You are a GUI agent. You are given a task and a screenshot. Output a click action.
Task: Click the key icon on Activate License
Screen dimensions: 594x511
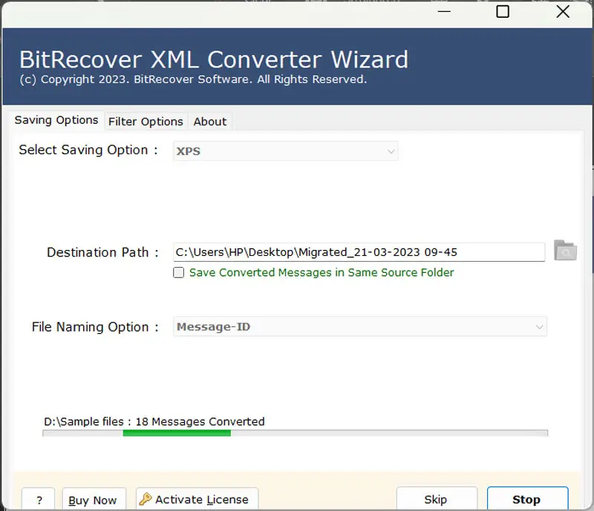coord(146,499)
